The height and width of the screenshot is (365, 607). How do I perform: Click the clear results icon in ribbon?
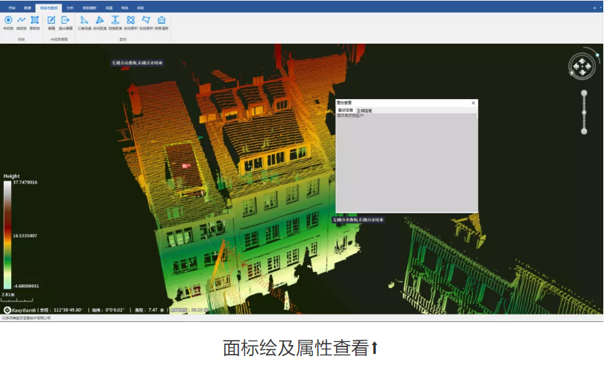pyautogui.click(x=161, y=21)
